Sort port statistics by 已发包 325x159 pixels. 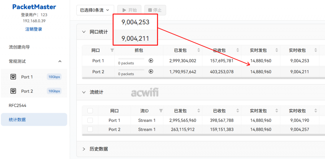(x=199, y=50)
